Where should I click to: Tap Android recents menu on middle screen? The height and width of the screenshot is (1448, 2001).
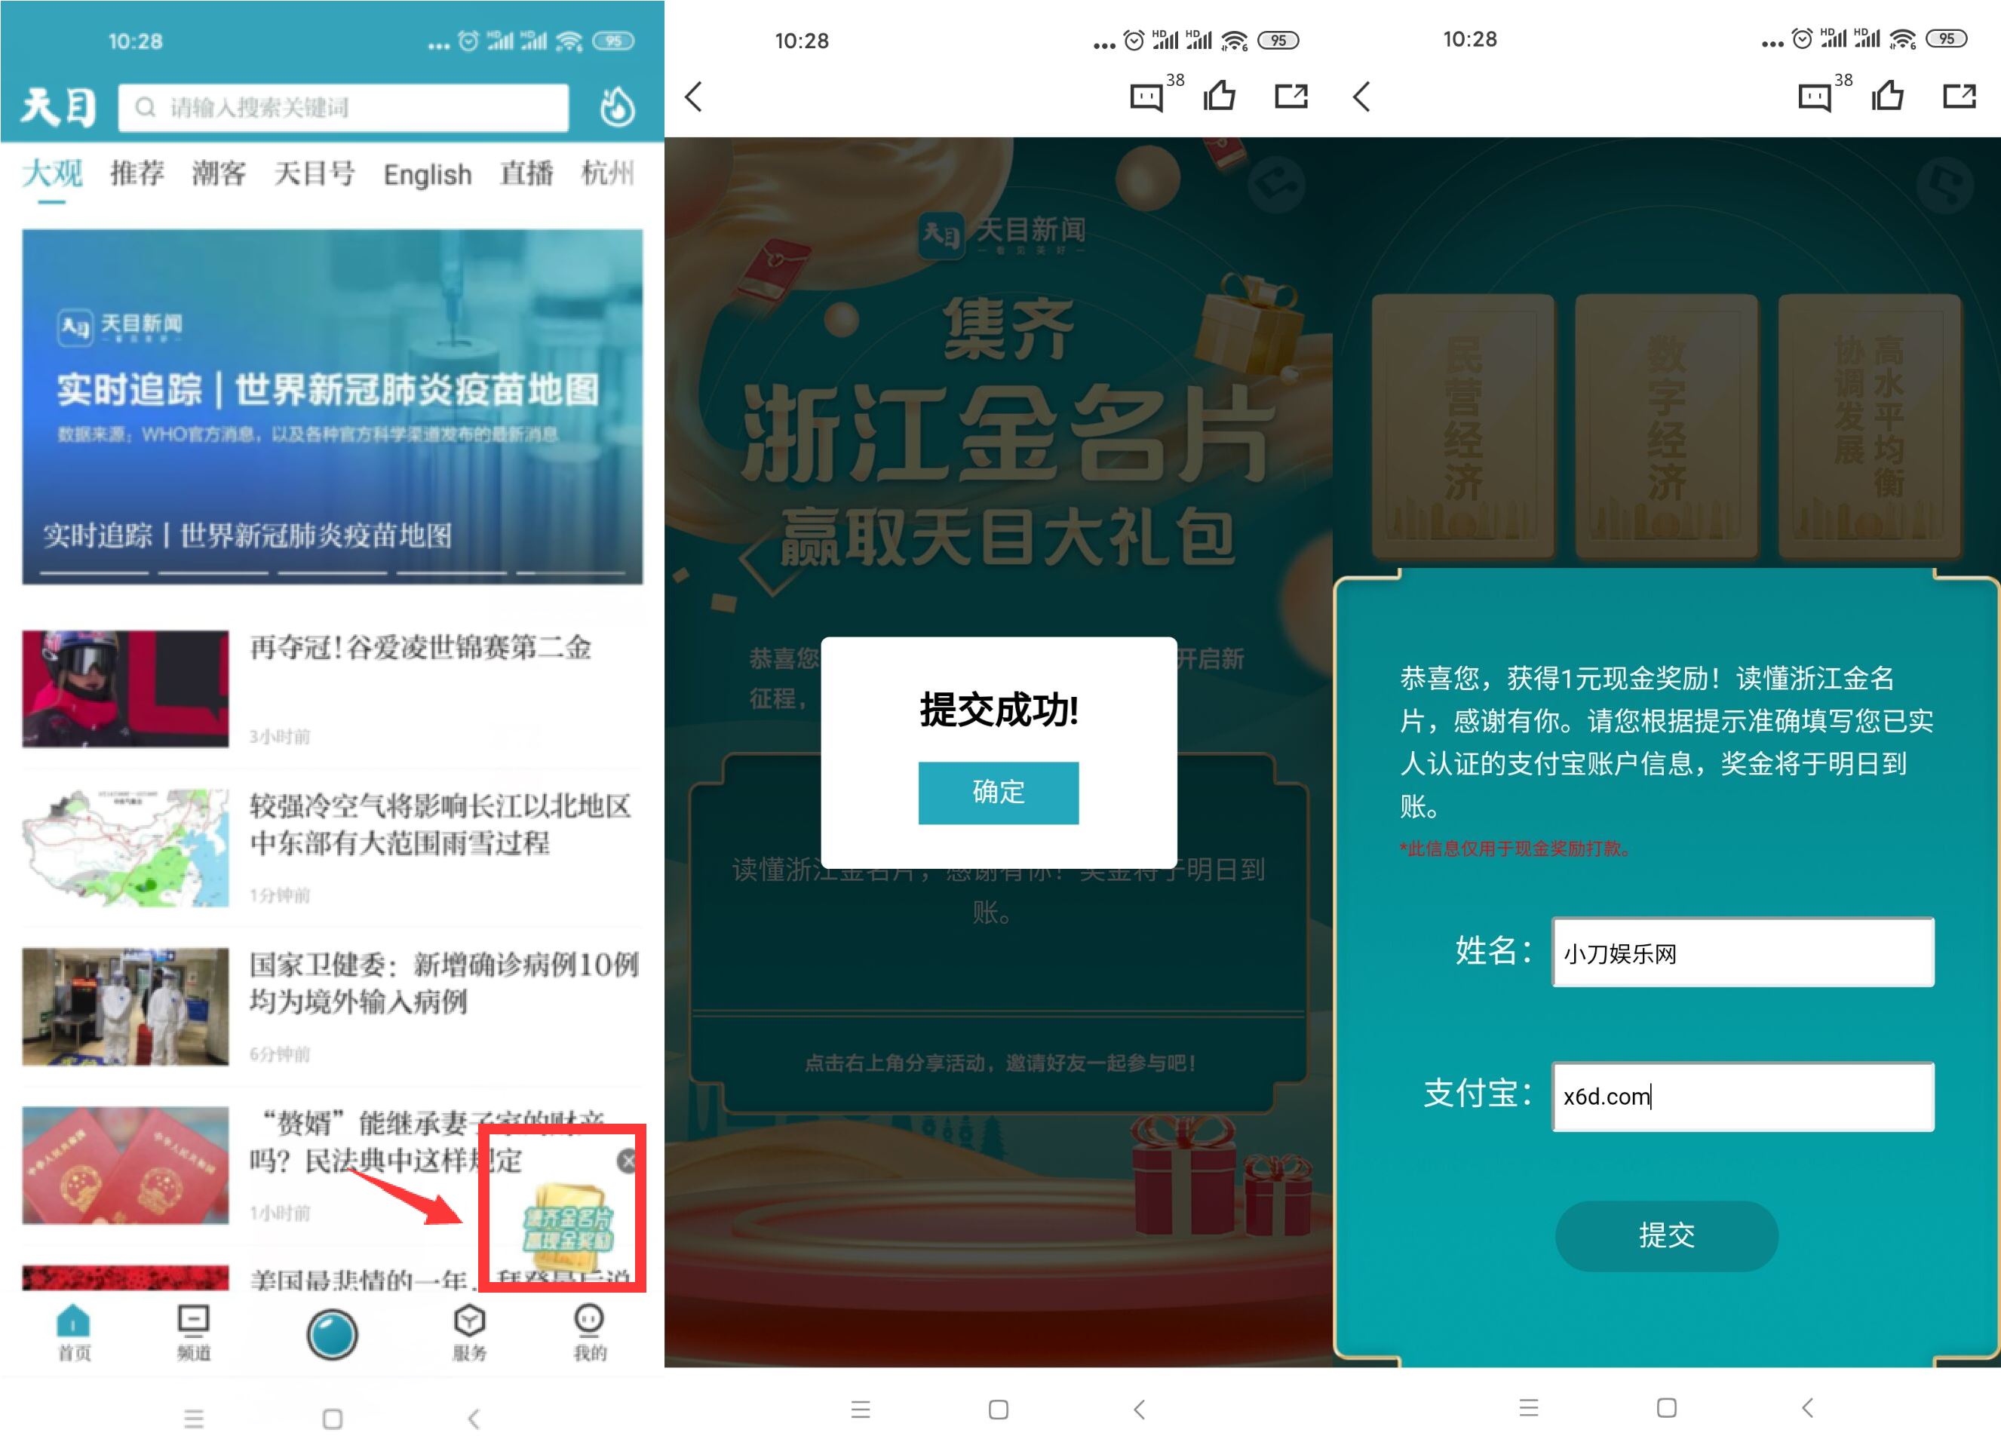pyautogui.click(x=861, y=1410)
